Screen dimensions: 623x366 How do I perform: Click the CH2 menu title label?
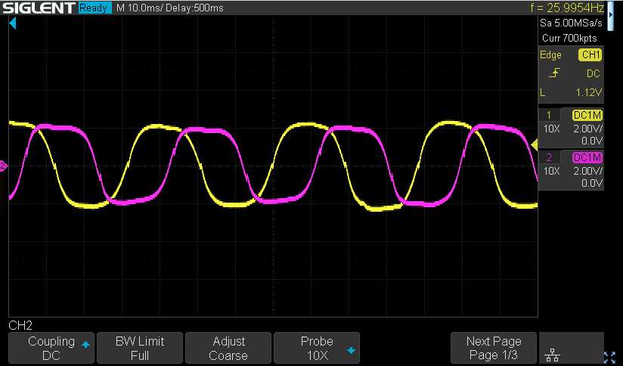click(x=20, y=325)
